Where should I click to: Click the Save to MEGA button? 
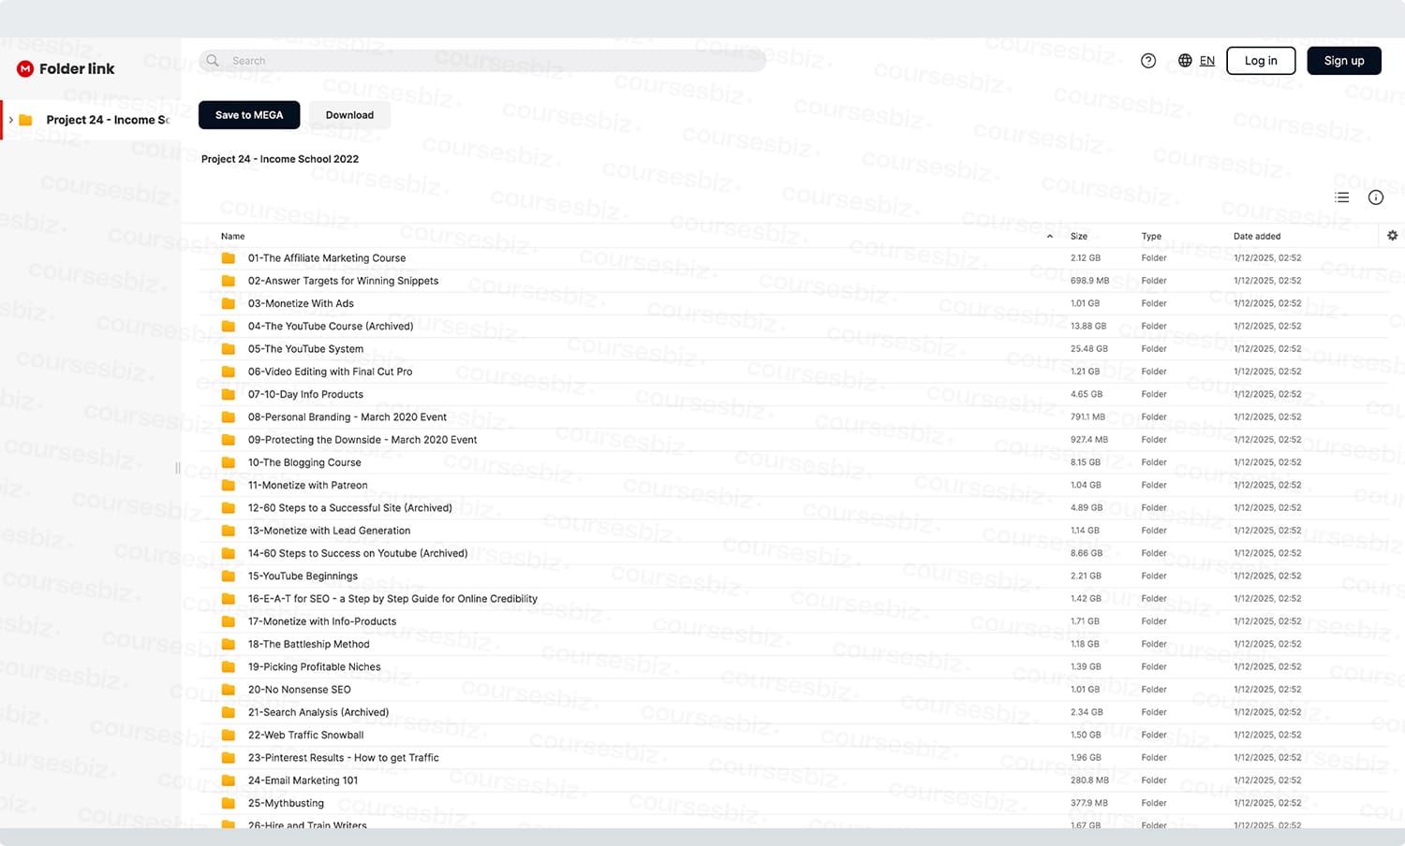(249, 115)
